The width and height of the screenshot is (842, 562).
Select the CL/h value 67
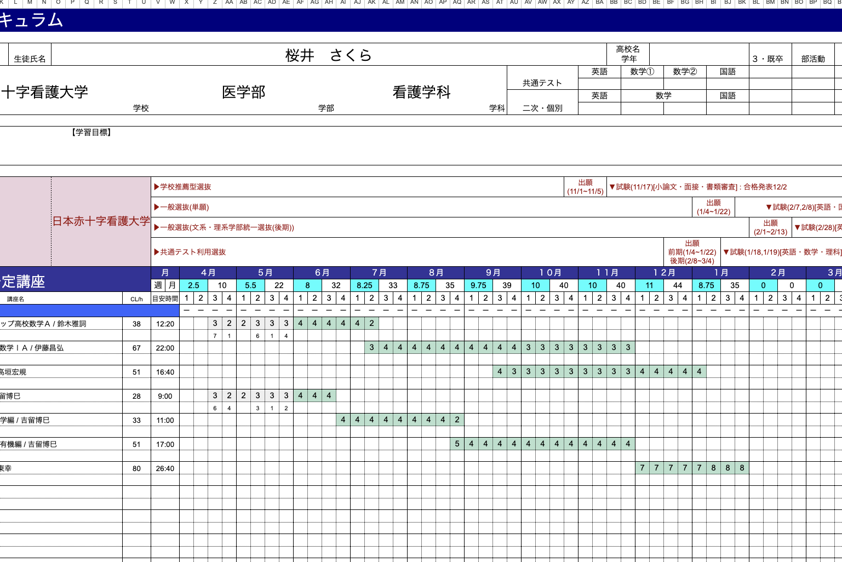click(x=136, y=348)
